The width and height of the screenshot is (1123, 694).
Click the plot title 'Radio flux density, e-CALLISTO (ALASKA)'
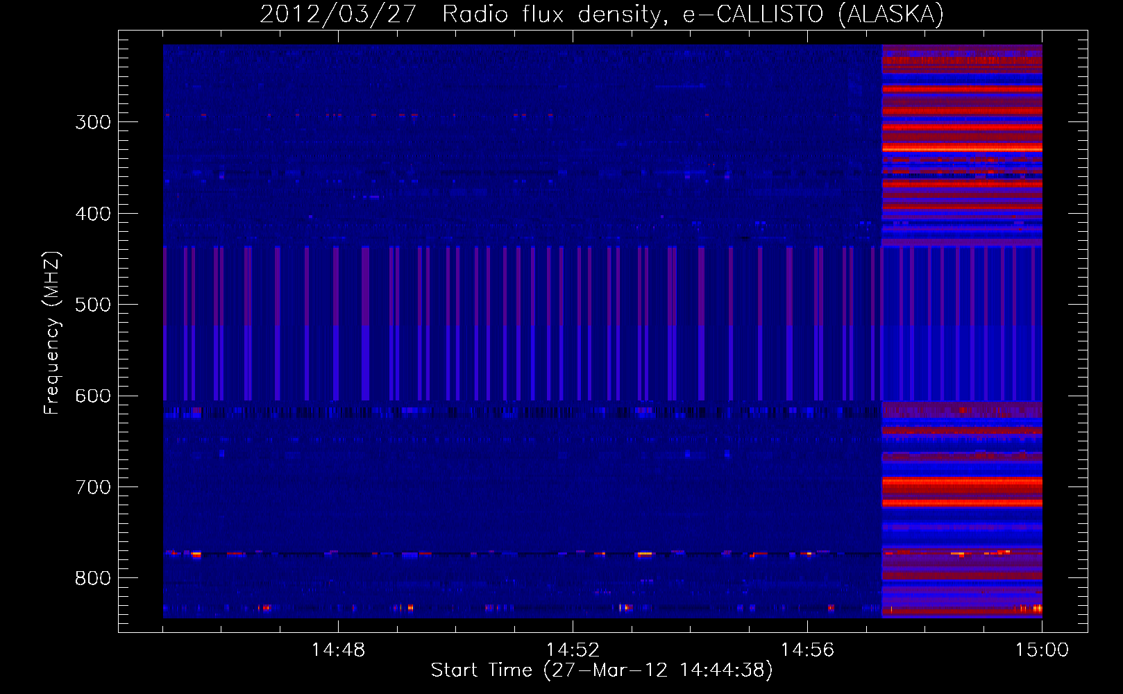(x=693, y=15)
